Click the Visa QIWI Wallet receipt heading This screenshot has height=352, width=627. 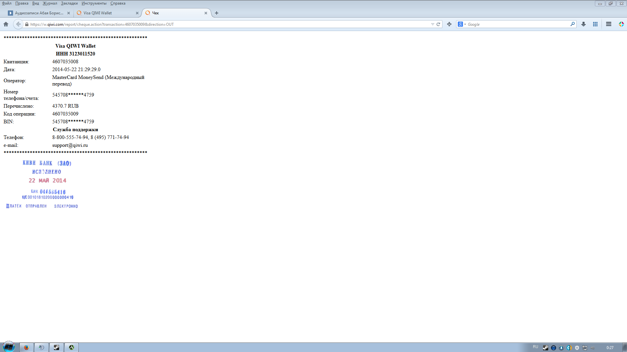click(75, 46)
